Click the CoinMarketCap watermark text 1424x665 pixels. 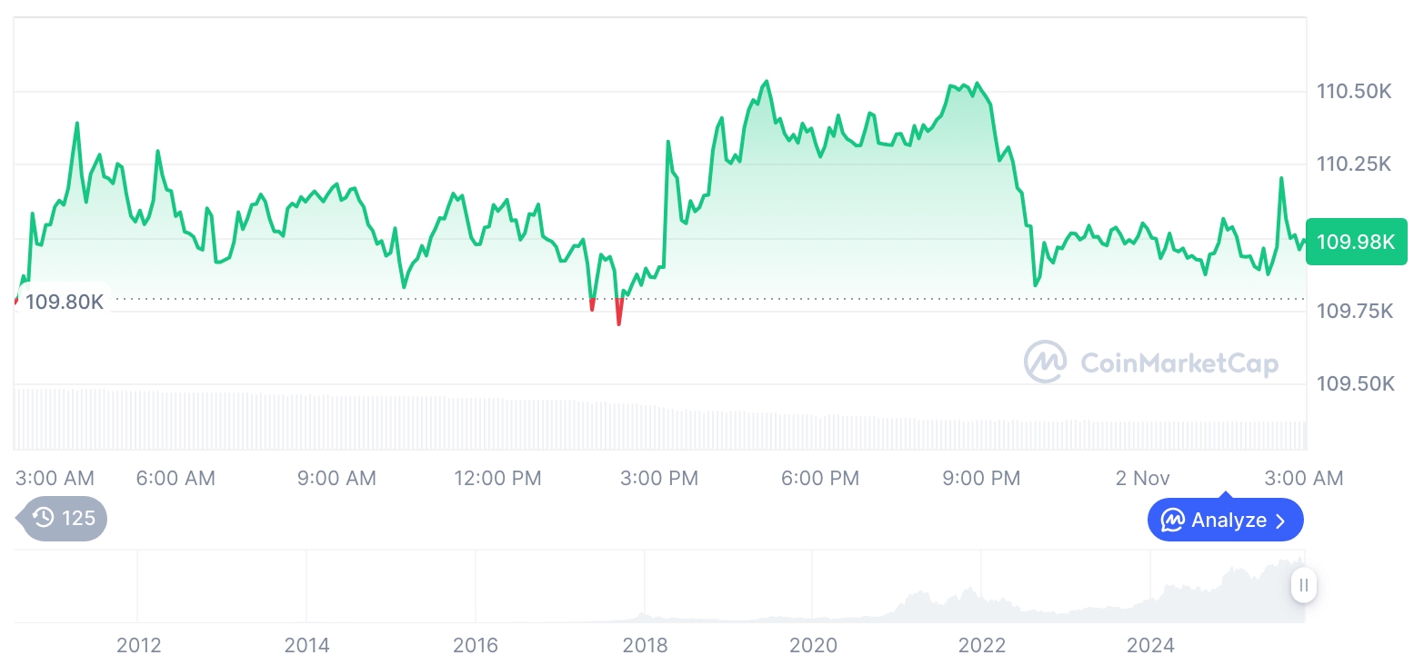(1179, 363)
